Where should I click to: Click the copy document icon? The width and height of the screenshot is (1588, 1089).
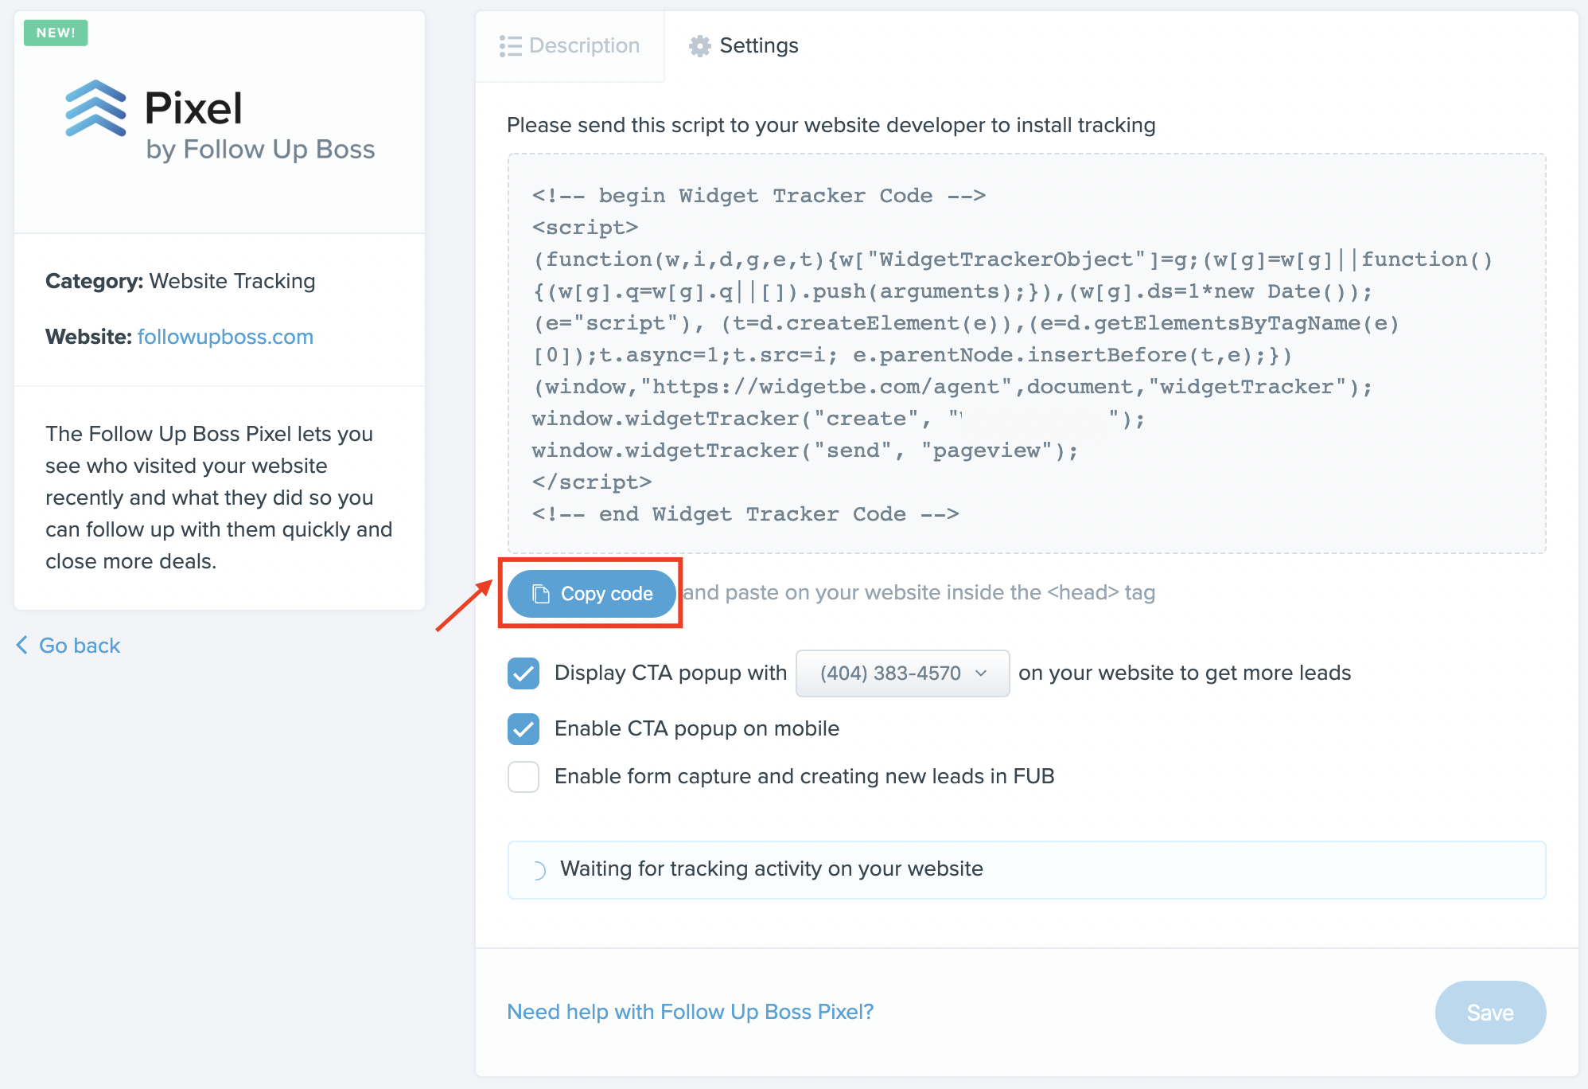click(541, 594)
